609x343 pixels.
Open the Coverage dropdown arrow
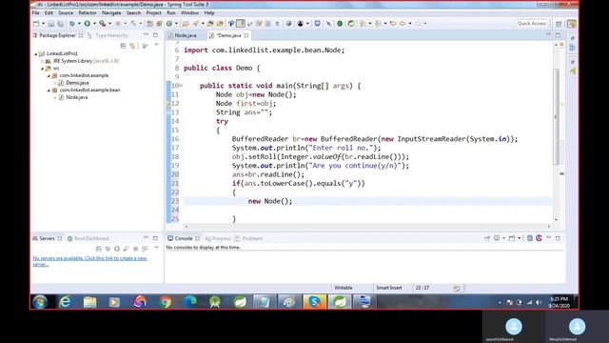[x=109, y=24]
